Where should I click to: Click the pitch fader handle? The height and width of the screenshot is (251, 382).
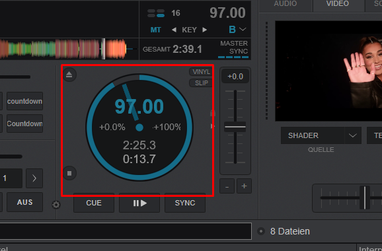235,127
